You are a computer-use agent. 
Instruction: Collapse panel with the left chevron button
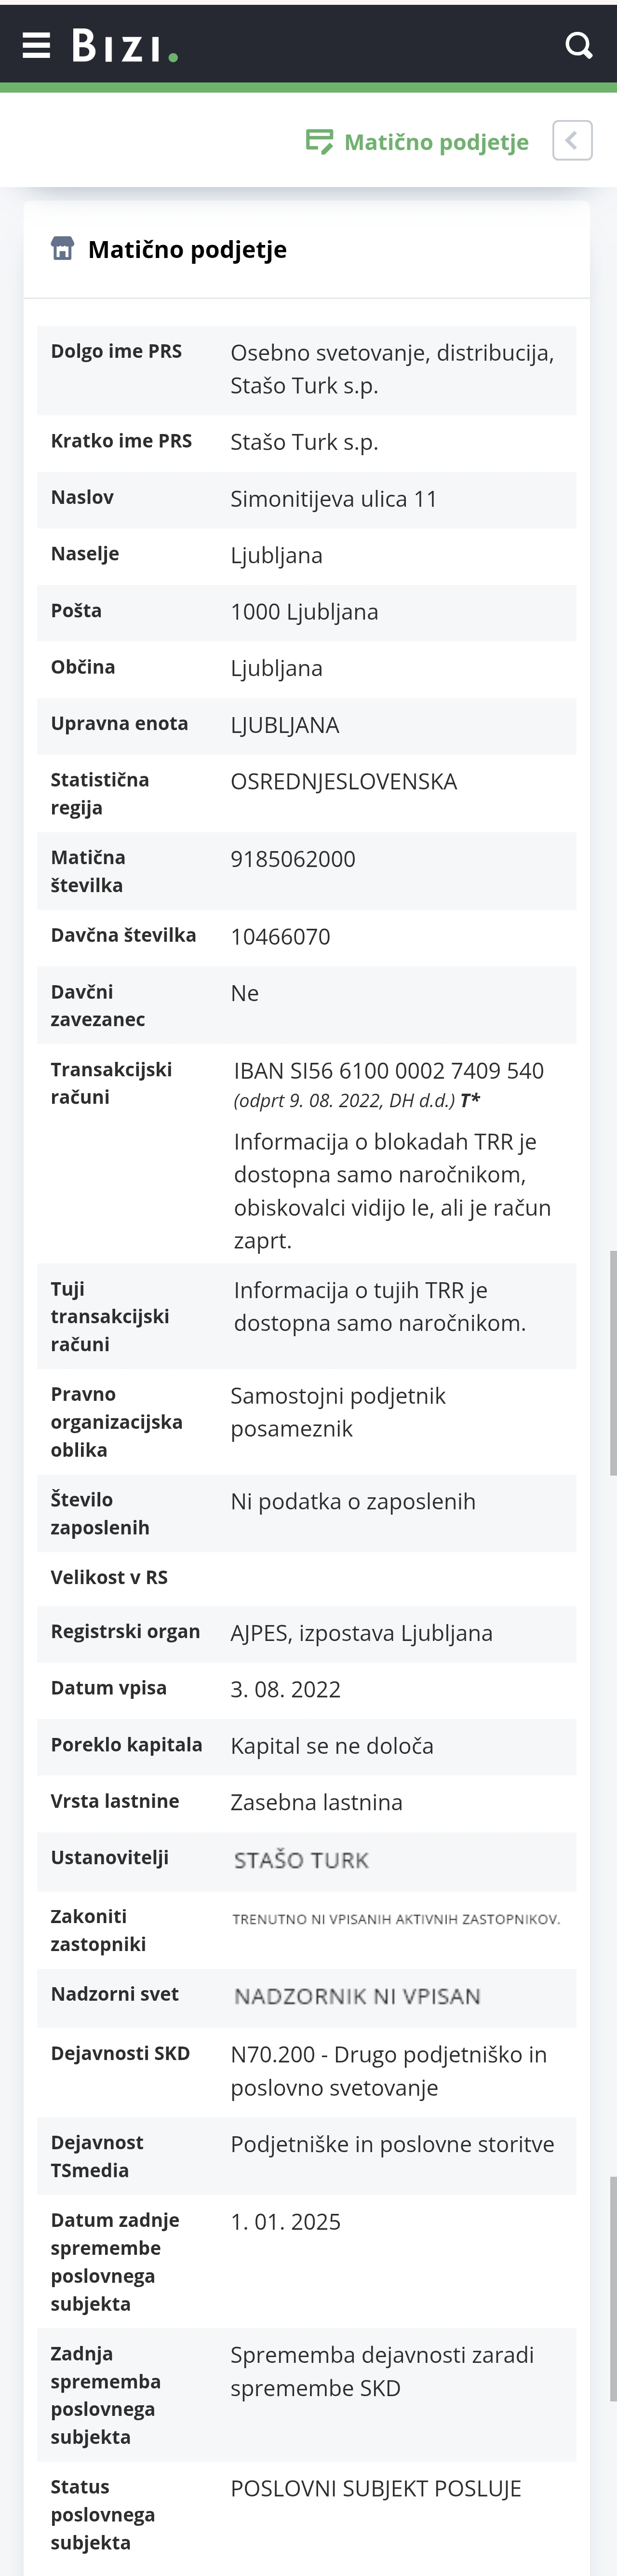[x=572, y=141]
